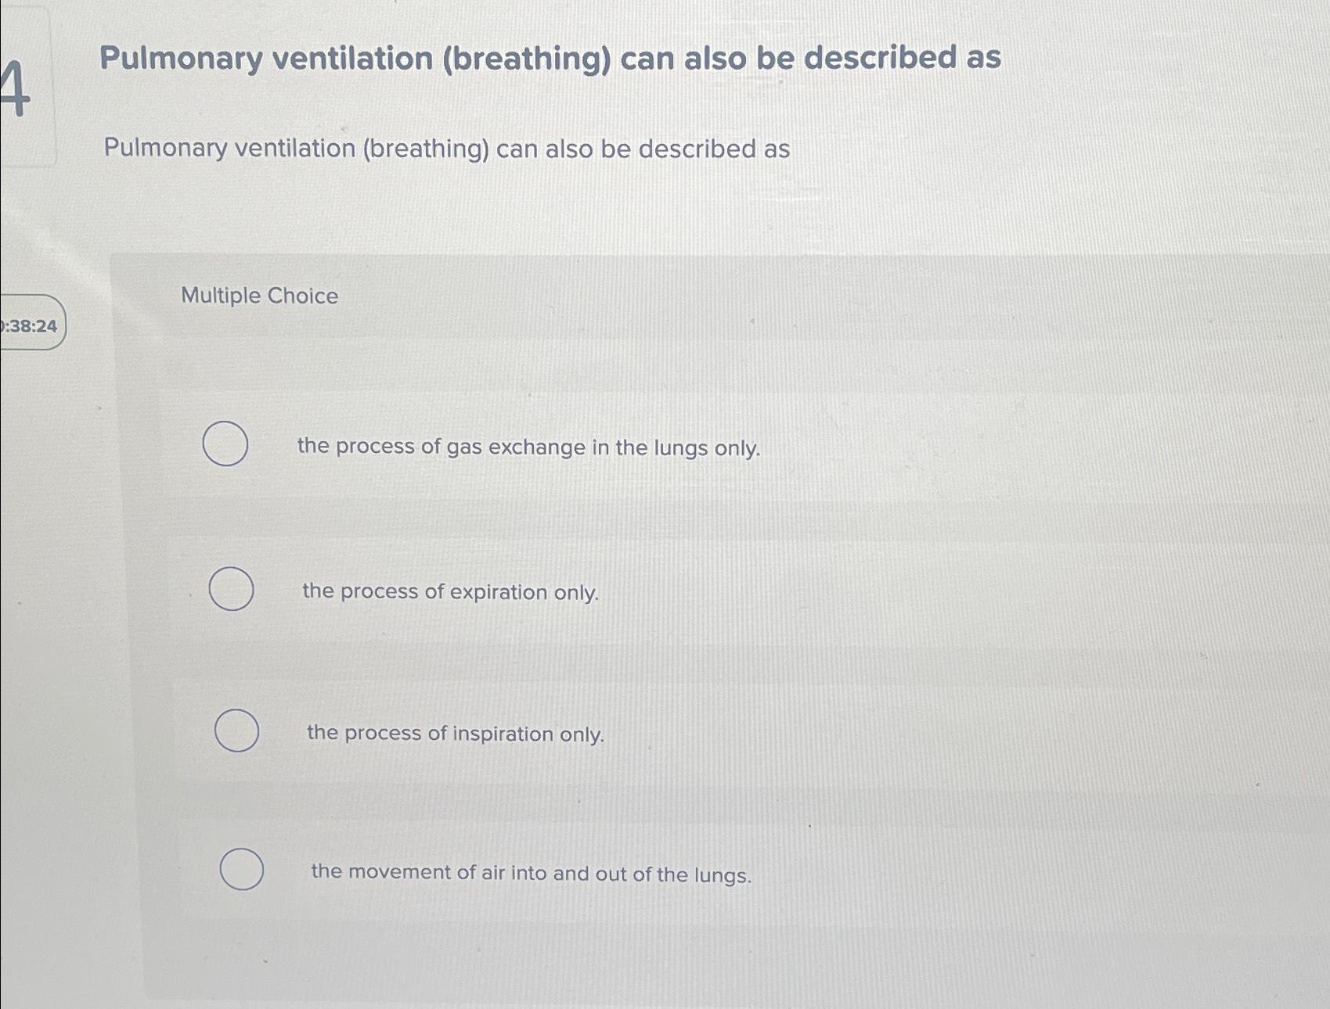Viewport: 1330px width, 1009px height.
Task: Select radio button for inspiration only option
Action: click(x=237, y=730)
